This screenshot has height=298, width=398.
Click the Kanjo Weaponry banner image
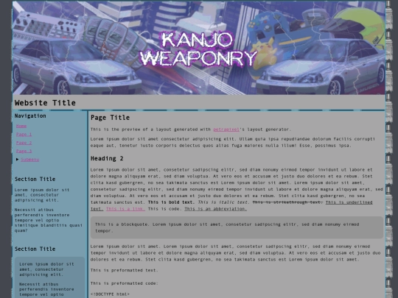point(199,48)
